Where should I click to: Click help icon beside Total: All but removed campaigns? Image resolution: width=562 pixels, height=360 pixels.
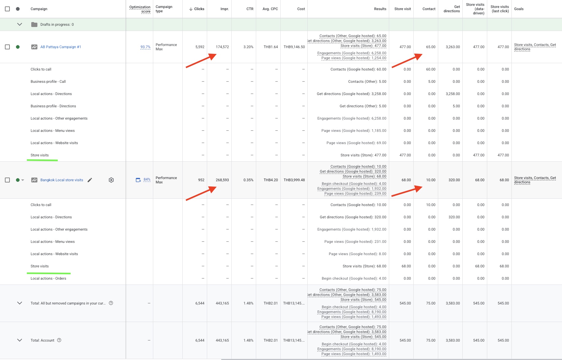[111, 303]
